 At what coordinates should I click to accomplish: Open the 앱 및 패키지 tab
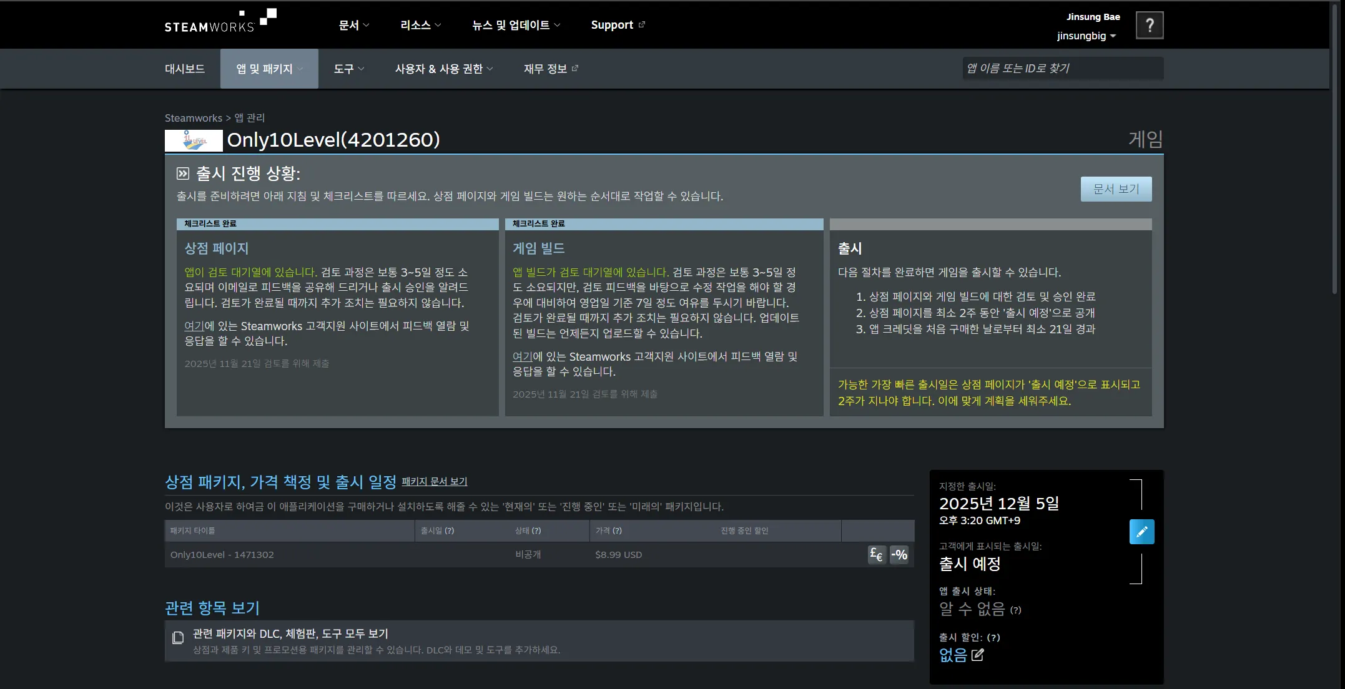click(269, 69)
